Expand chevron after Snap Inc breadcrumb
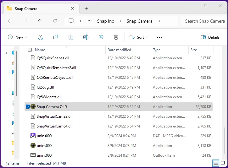Screen dimensions: 228x168 click(x=120, y=21)
